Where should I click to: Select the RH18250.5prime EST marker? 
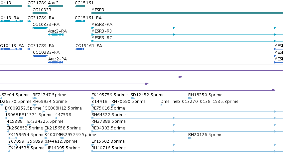click(x=190, y=98)
